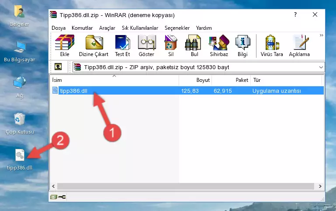Open the Bul find tool
Image resolution: width=336 pixels, height=211 pixels.
pyautogui.click(x=194, y=46)
